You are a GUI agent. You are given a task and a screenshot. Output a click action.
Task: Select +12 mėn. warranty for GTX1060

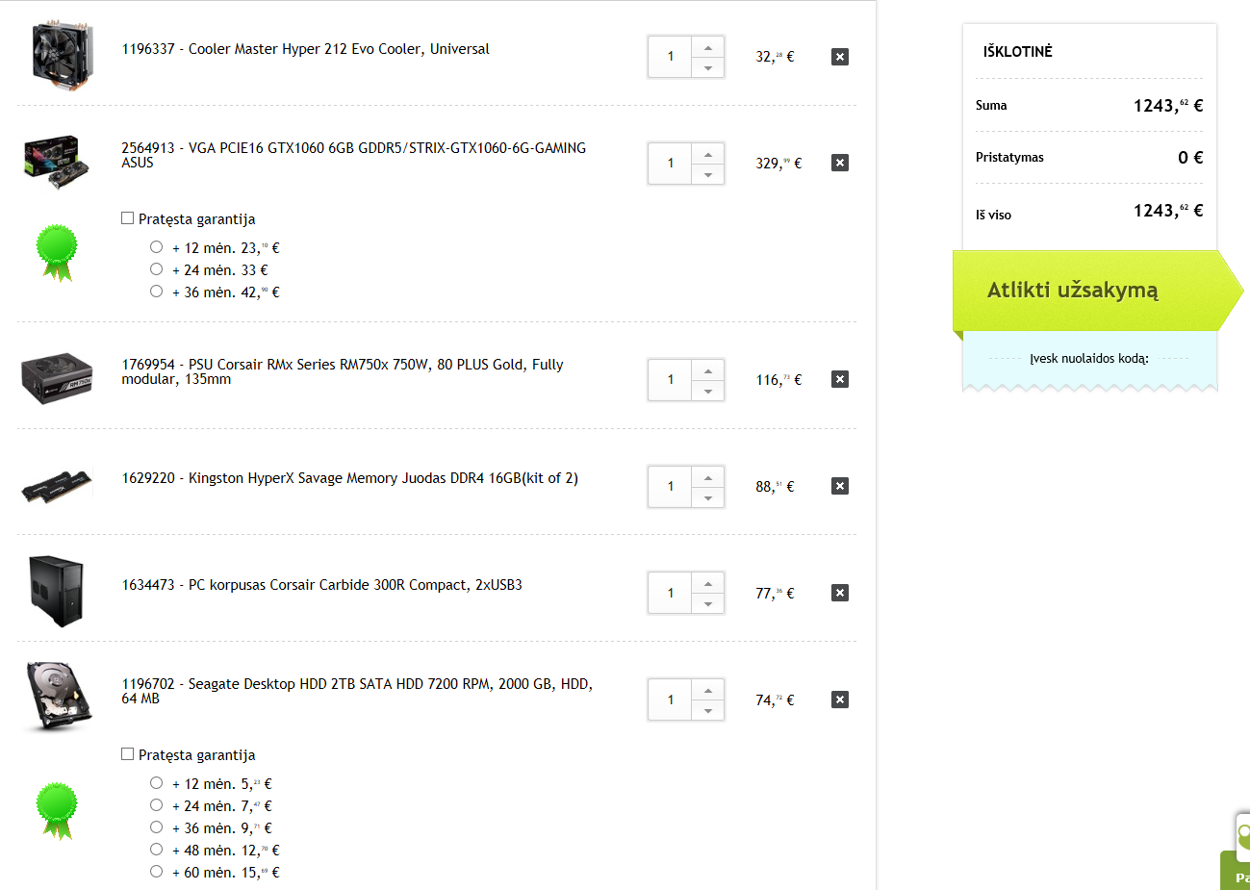tap(156, 247)
